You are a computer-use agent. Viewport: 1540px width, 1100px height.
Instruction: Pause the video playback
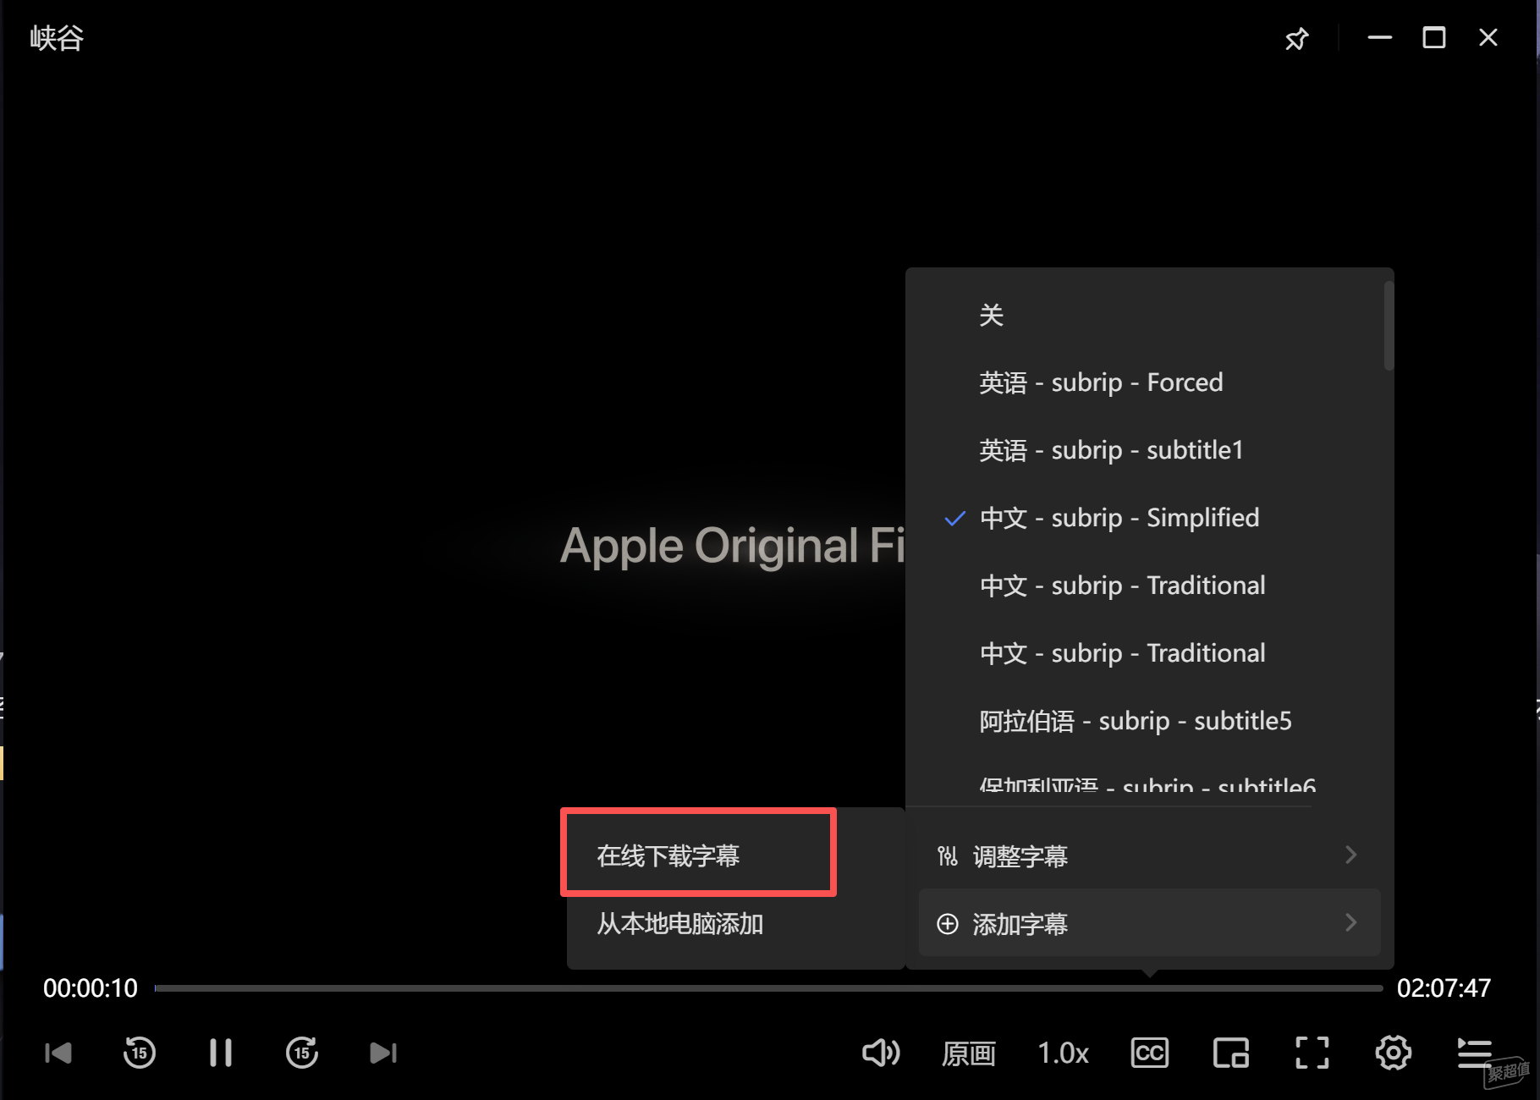221,1053
